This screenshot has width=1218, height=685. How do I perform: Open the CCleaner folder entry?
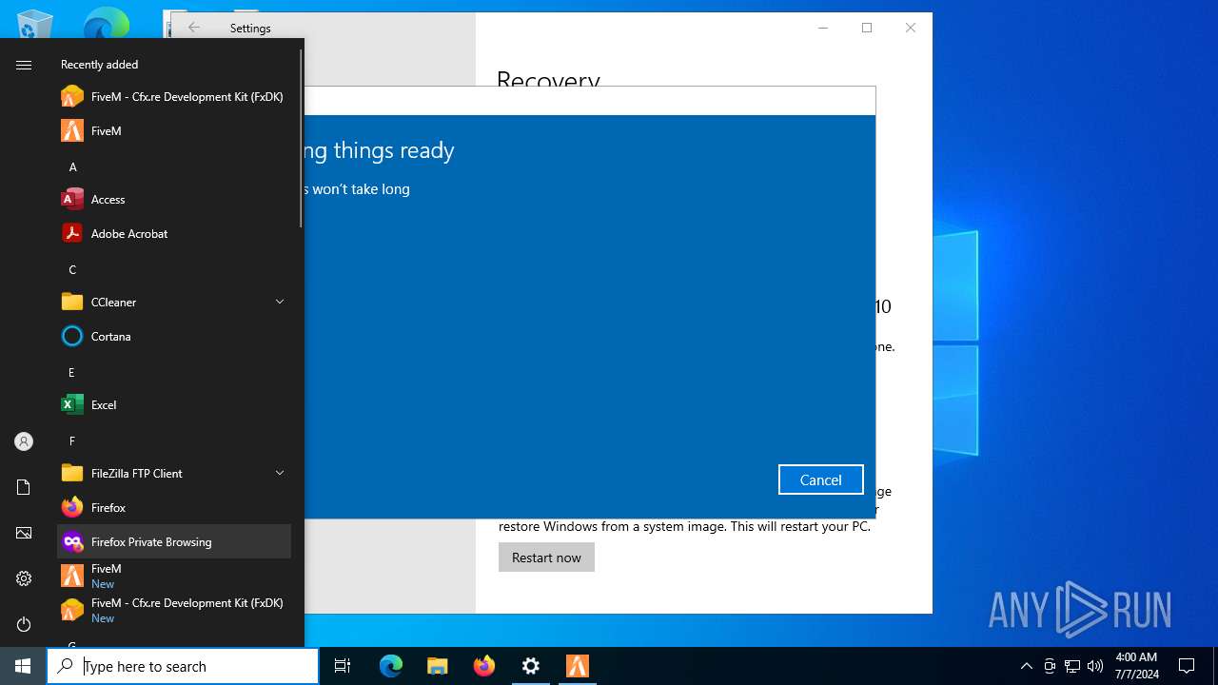point(174,303)
